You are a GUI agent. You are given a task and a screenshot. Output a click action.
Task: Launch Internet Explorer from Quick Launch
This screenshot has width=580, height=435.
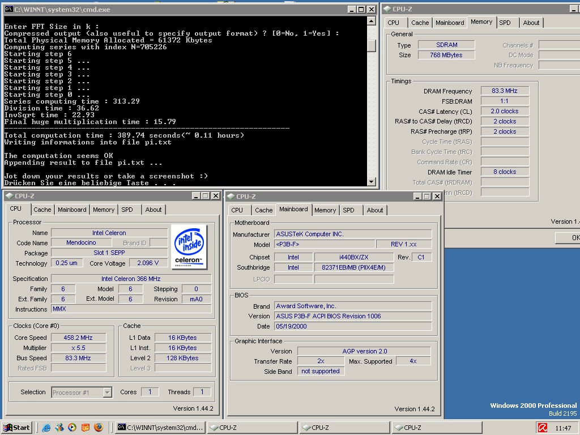(x=46, y=428)
